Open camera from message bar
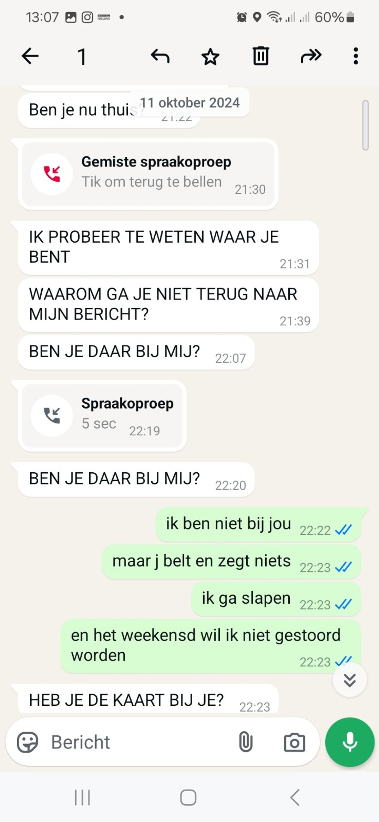The width and height of the screenshot is (379, 822). pyautogui.click(x=294, y=742)
